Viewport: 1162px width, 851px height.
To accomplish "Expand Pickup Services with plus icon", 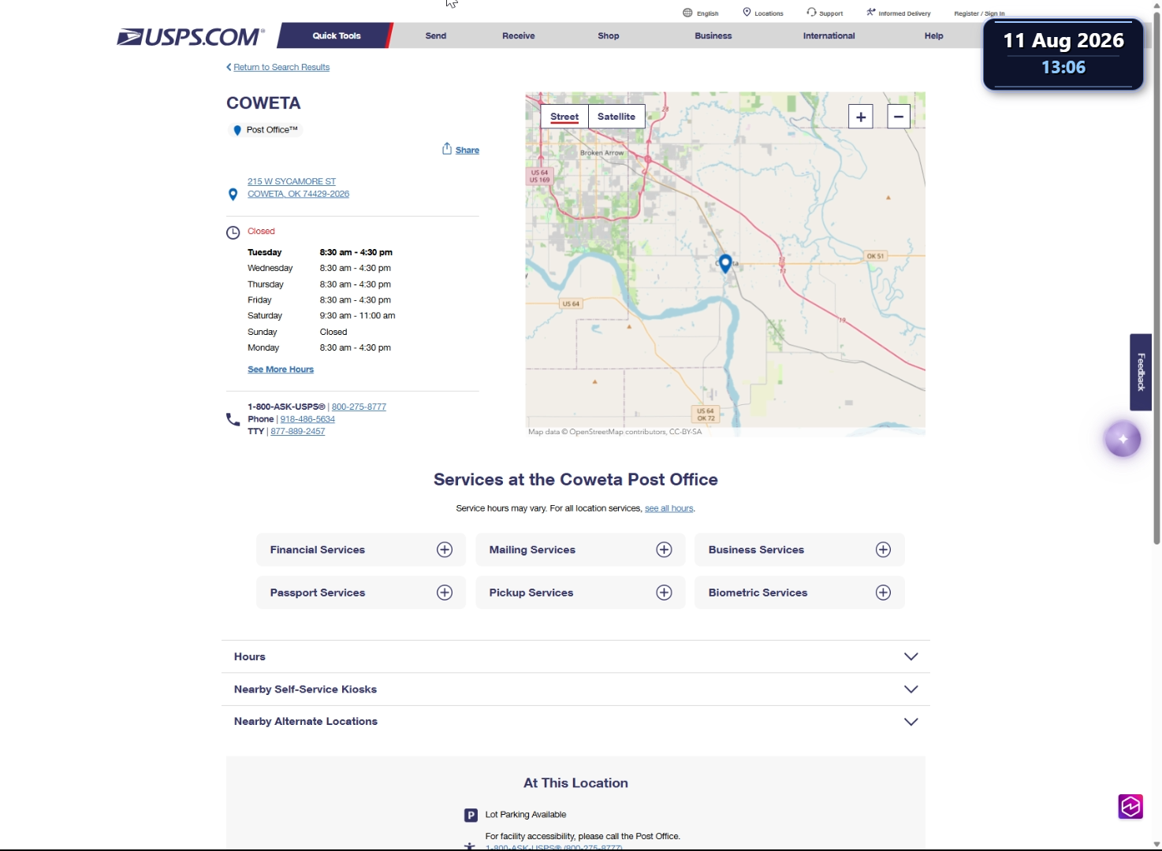I will [x=665, y=593].
